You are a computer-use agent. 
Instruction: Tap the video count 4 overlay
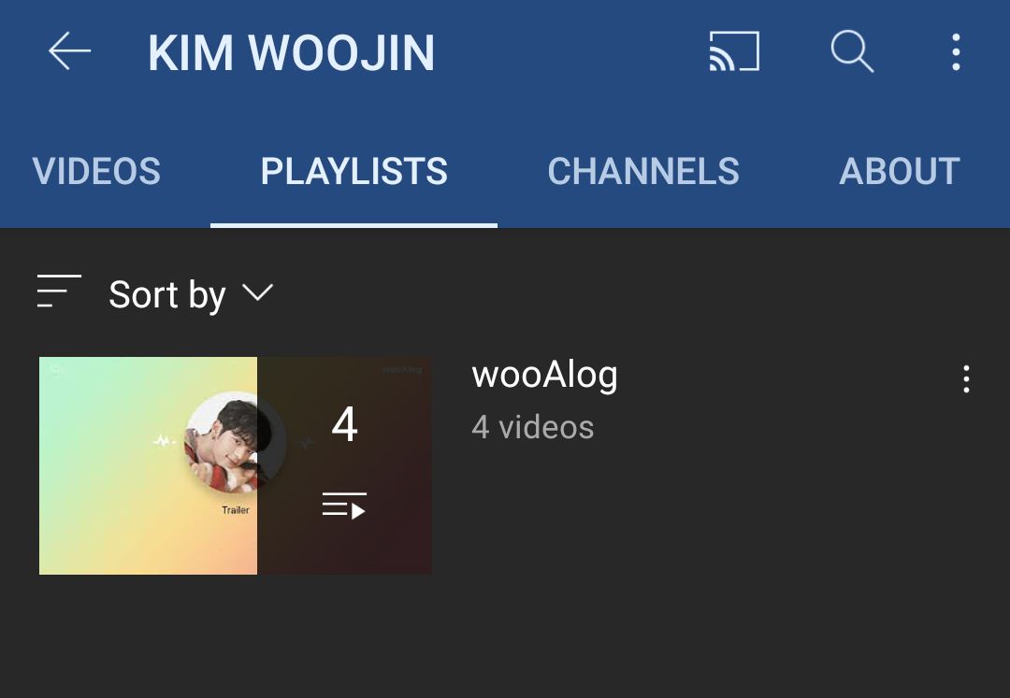(x=344, y=424)
